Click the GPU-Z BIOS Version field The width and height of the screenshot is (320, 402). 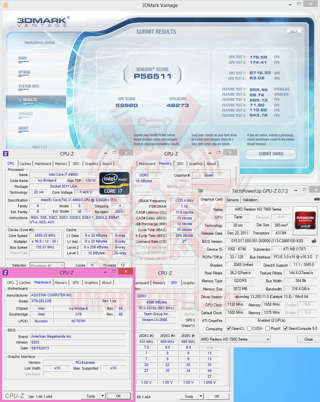[x=267, y=241]
